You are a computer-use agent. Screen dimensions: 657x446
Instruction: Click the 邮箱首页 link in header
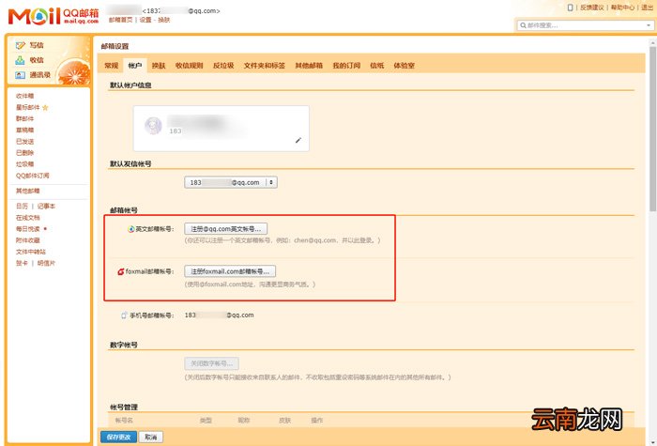(121, 20)
